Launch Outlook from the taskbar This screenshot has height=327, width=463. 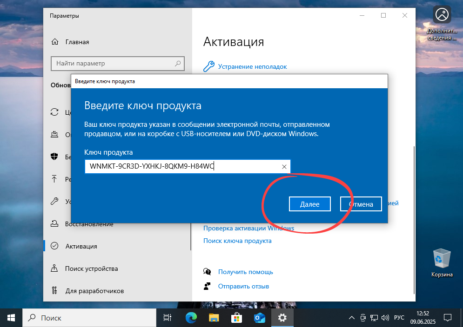[260, 318]
